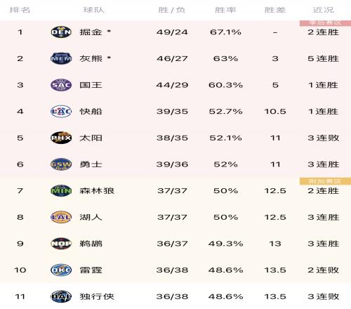Click the pink playoff zone tag
This screenshot has width=351, height=309.
[325, 23]
